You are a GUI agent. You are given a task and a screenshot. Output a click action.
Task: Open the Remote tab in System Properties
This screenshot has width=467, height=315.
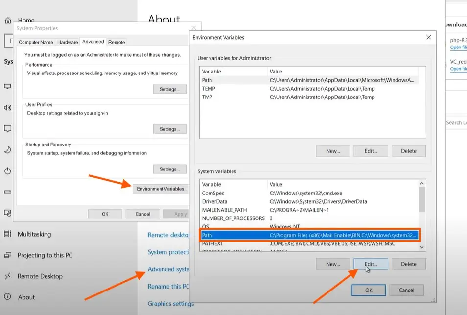click(x=117, y=42)
